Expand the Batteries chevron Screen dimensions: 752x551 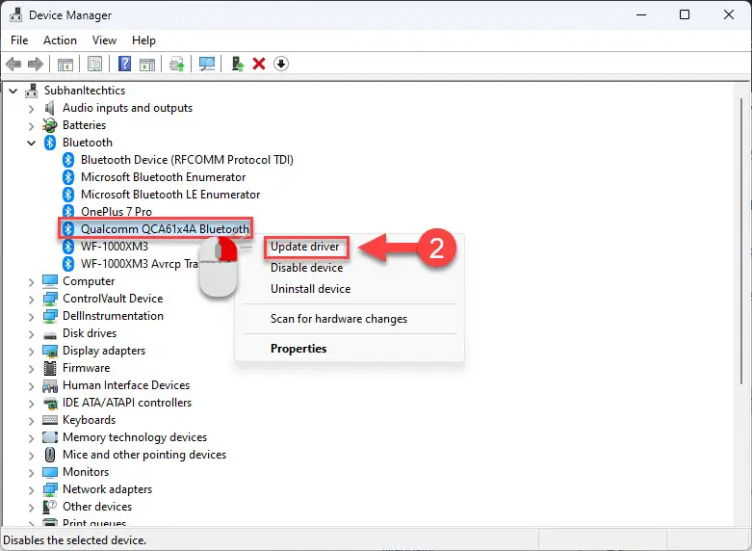(31, 126)
